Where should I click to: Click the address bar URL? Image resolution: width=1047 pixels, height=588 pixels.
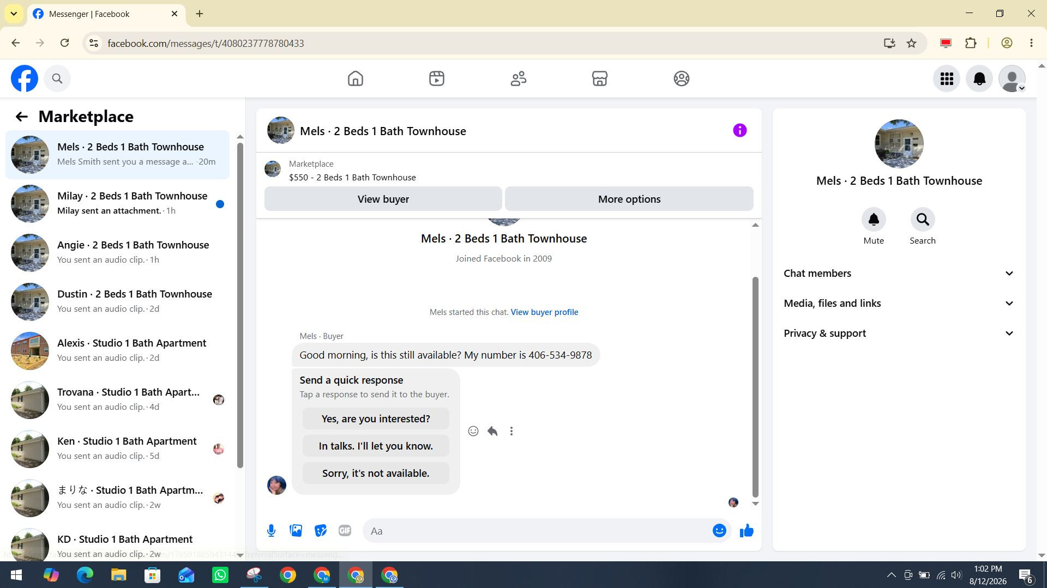point(206,43)
